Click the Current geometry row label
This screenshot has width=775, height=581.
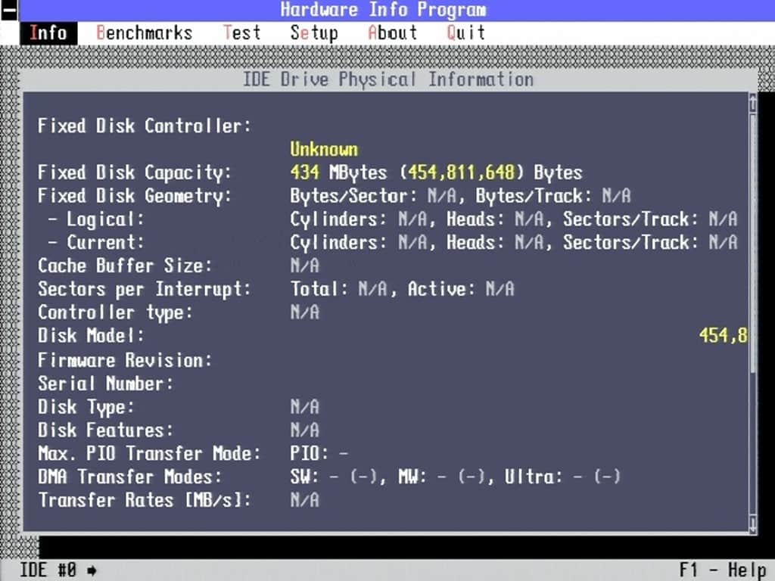[x=96, y=243]
